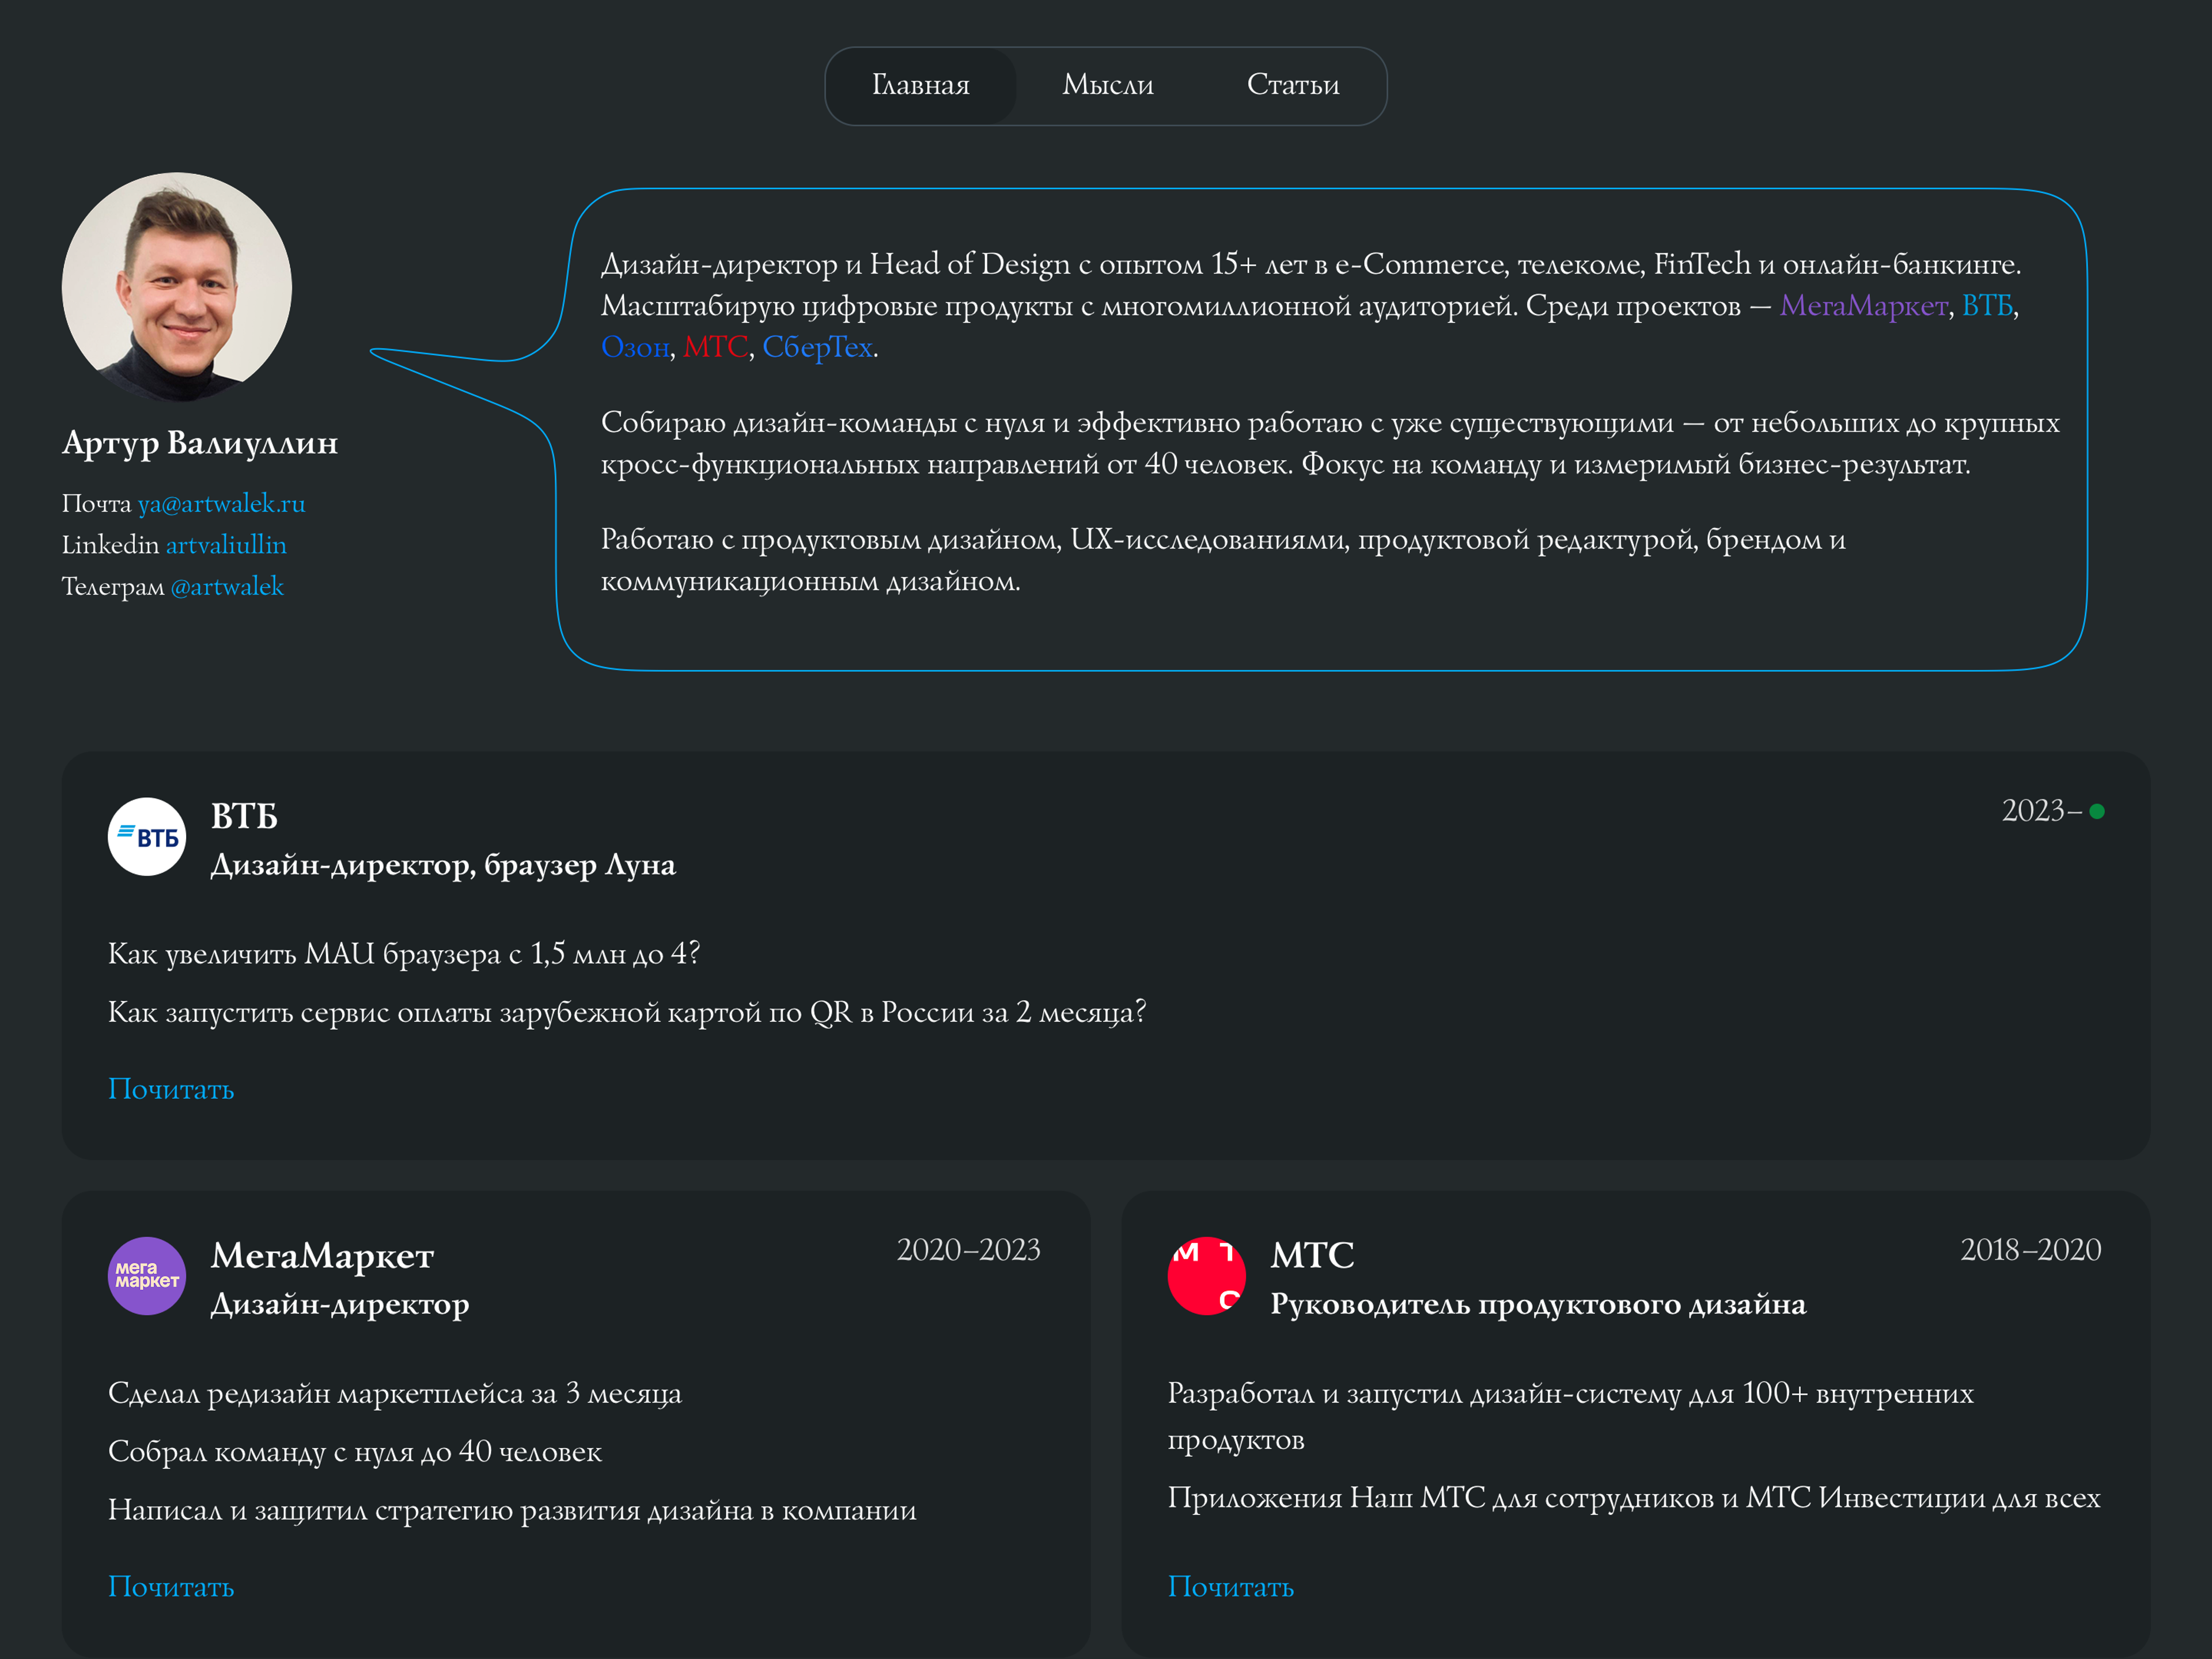Click the line Разработал и запустил дизайн-систему
Screen dimensions: 2212x1659
1571,1416
